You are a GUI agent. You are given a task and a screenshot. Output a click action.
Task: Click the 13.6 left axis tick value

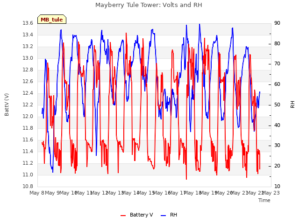pyautogui.click(x=28, y=23)
